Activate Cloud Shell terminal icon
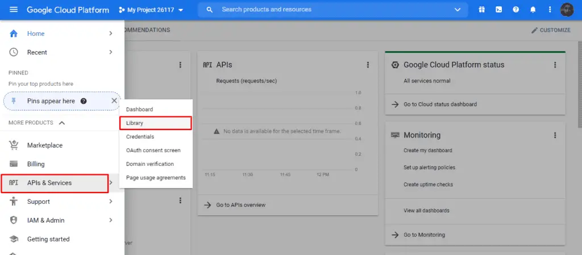This screenshot has width=582, height=255. click(x=499, y=10)
